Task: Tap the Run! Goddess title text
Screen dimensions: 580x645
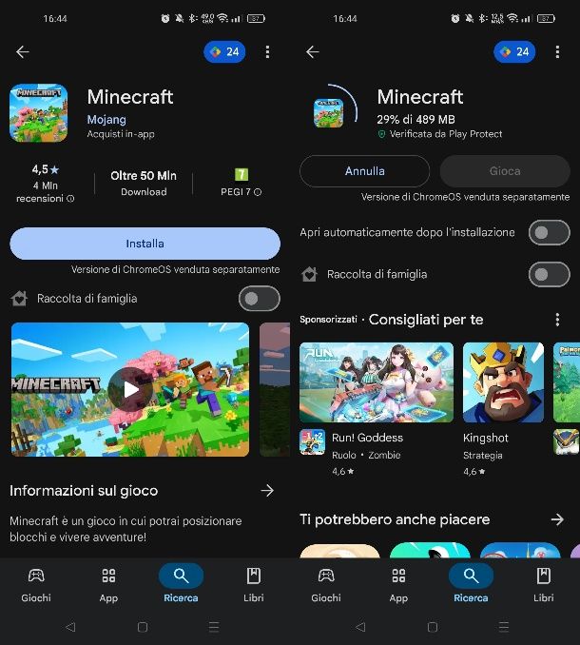Action: pos(367,438)
